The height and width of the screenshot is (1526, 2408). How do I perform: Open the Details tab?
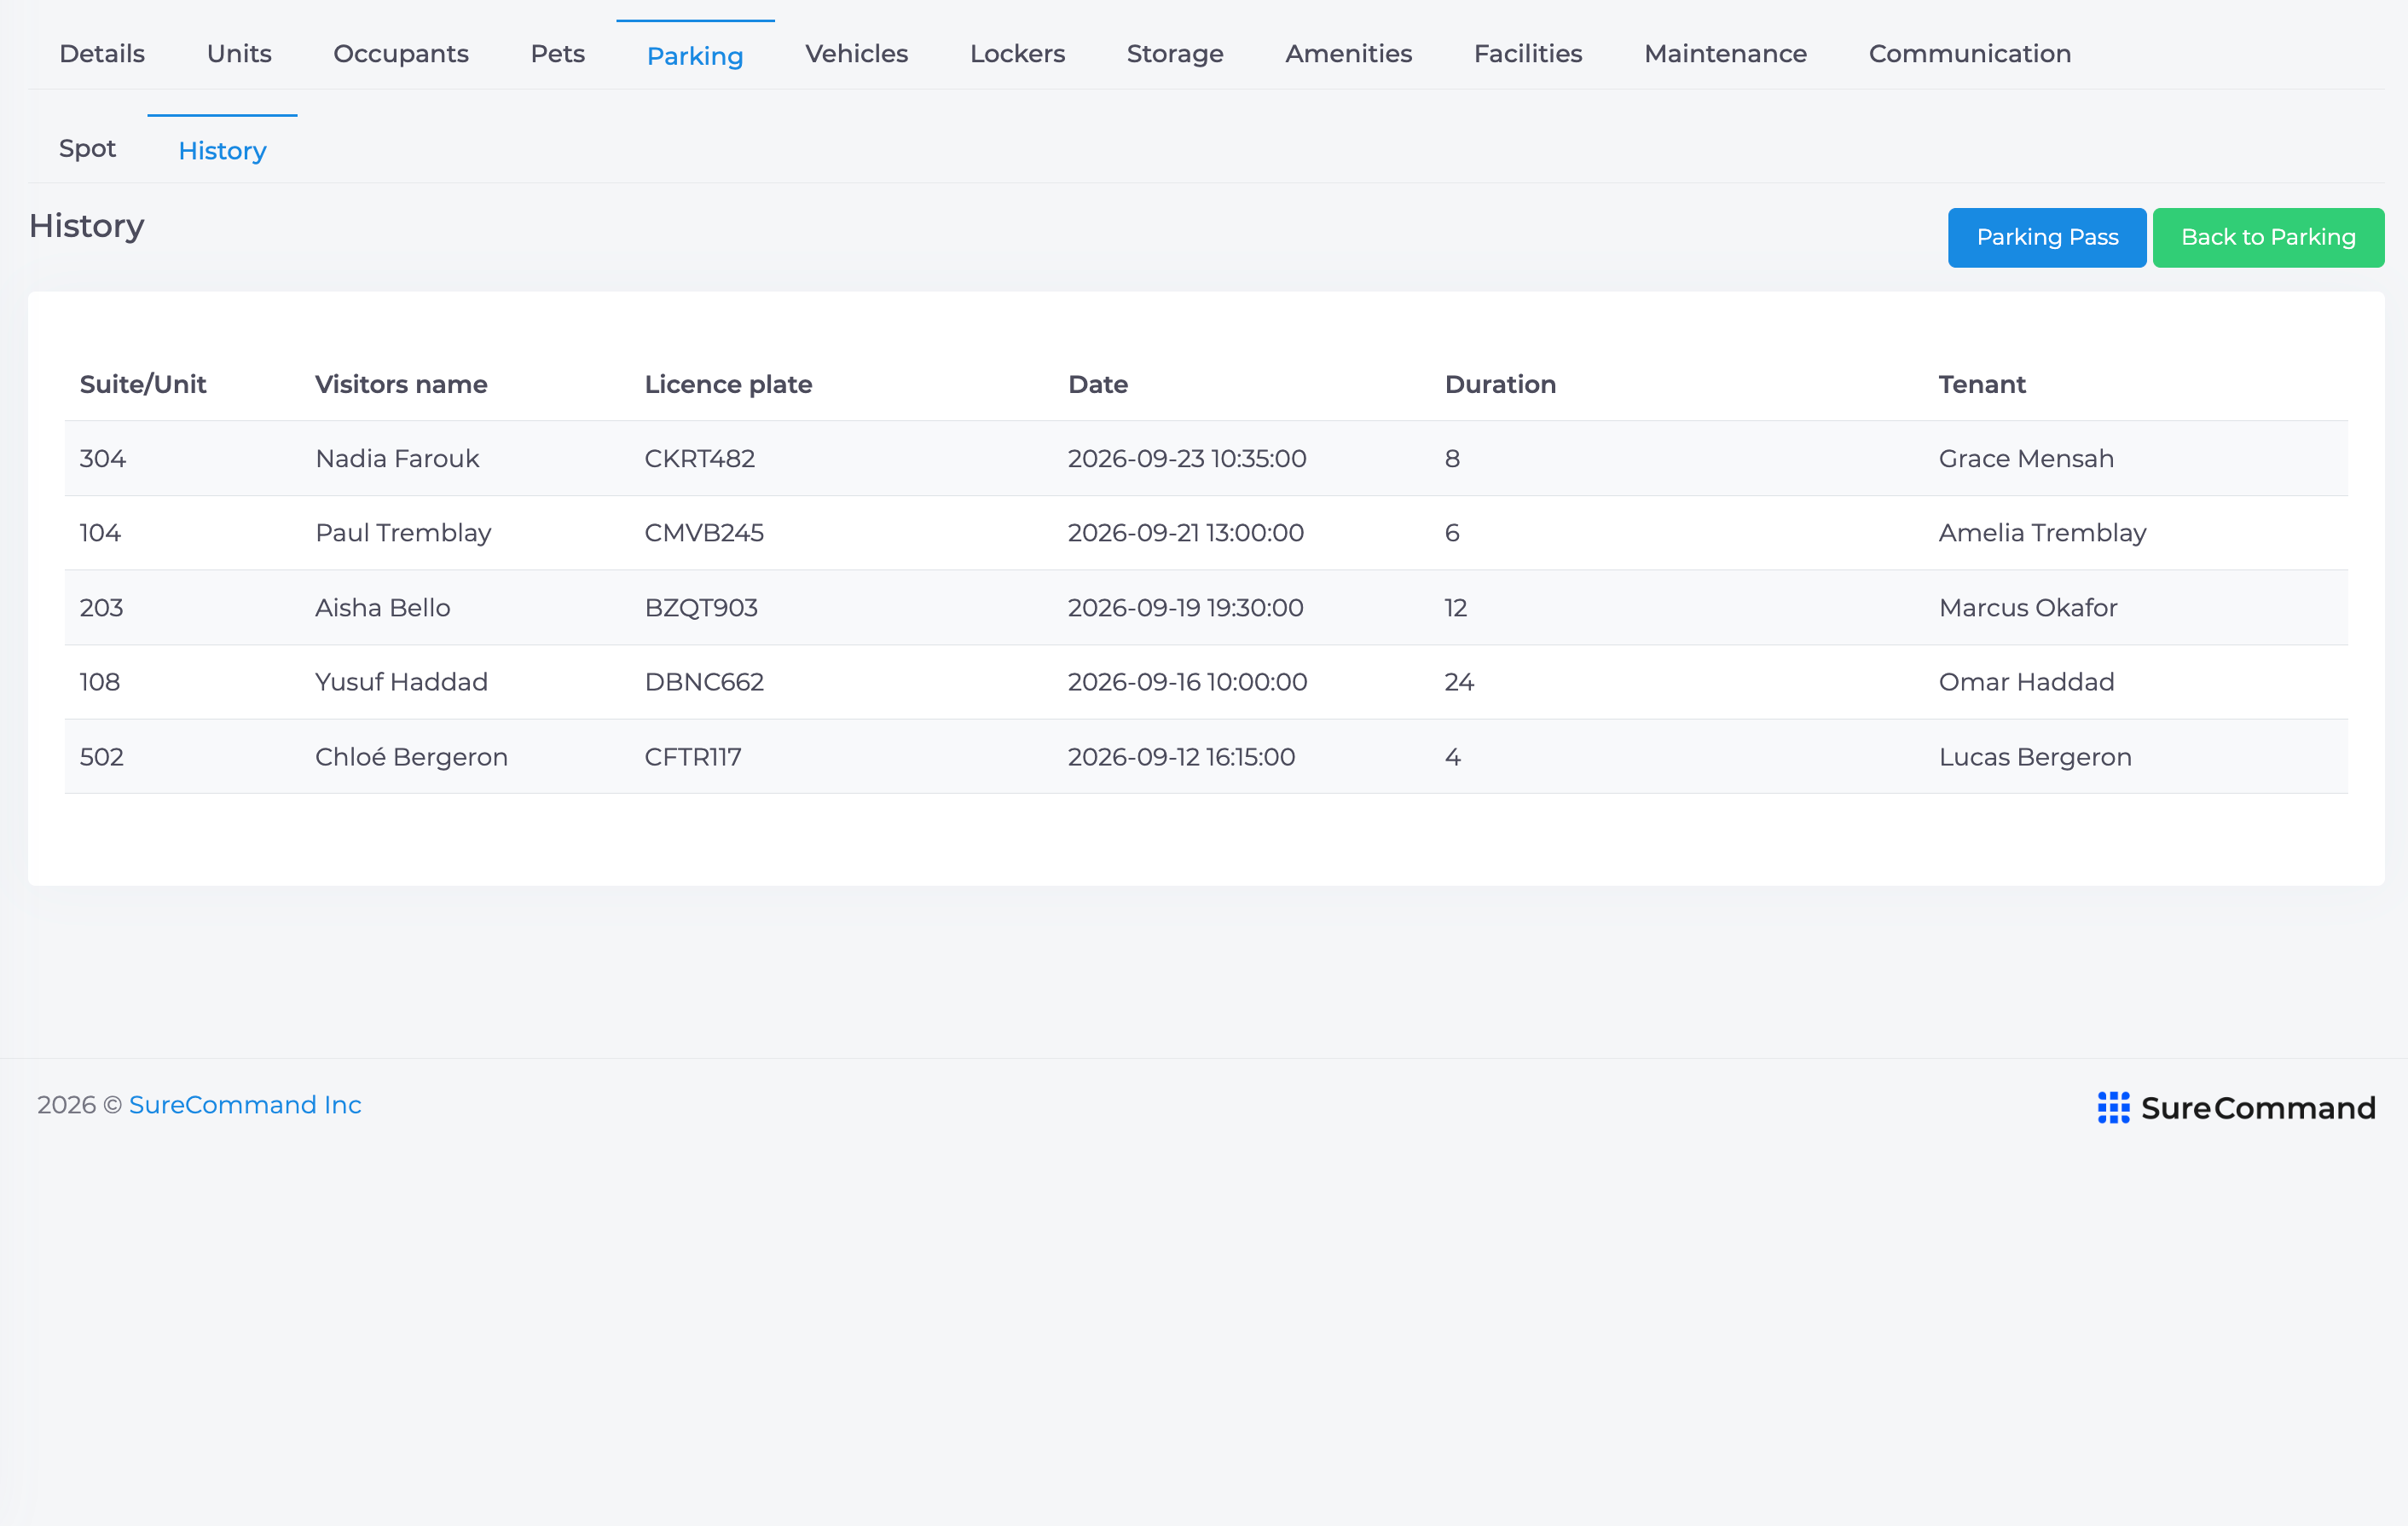click(x=102, y=54)
